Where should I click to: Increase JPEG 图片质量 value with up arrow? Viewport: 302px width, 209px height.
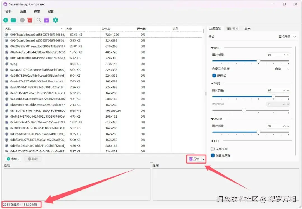click(284, 55)
